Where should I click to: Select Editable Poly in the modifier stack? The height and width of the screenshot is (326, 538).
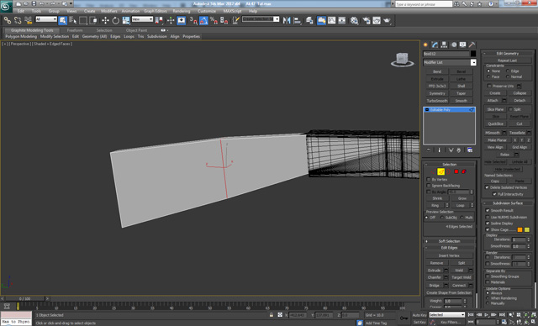449,110
